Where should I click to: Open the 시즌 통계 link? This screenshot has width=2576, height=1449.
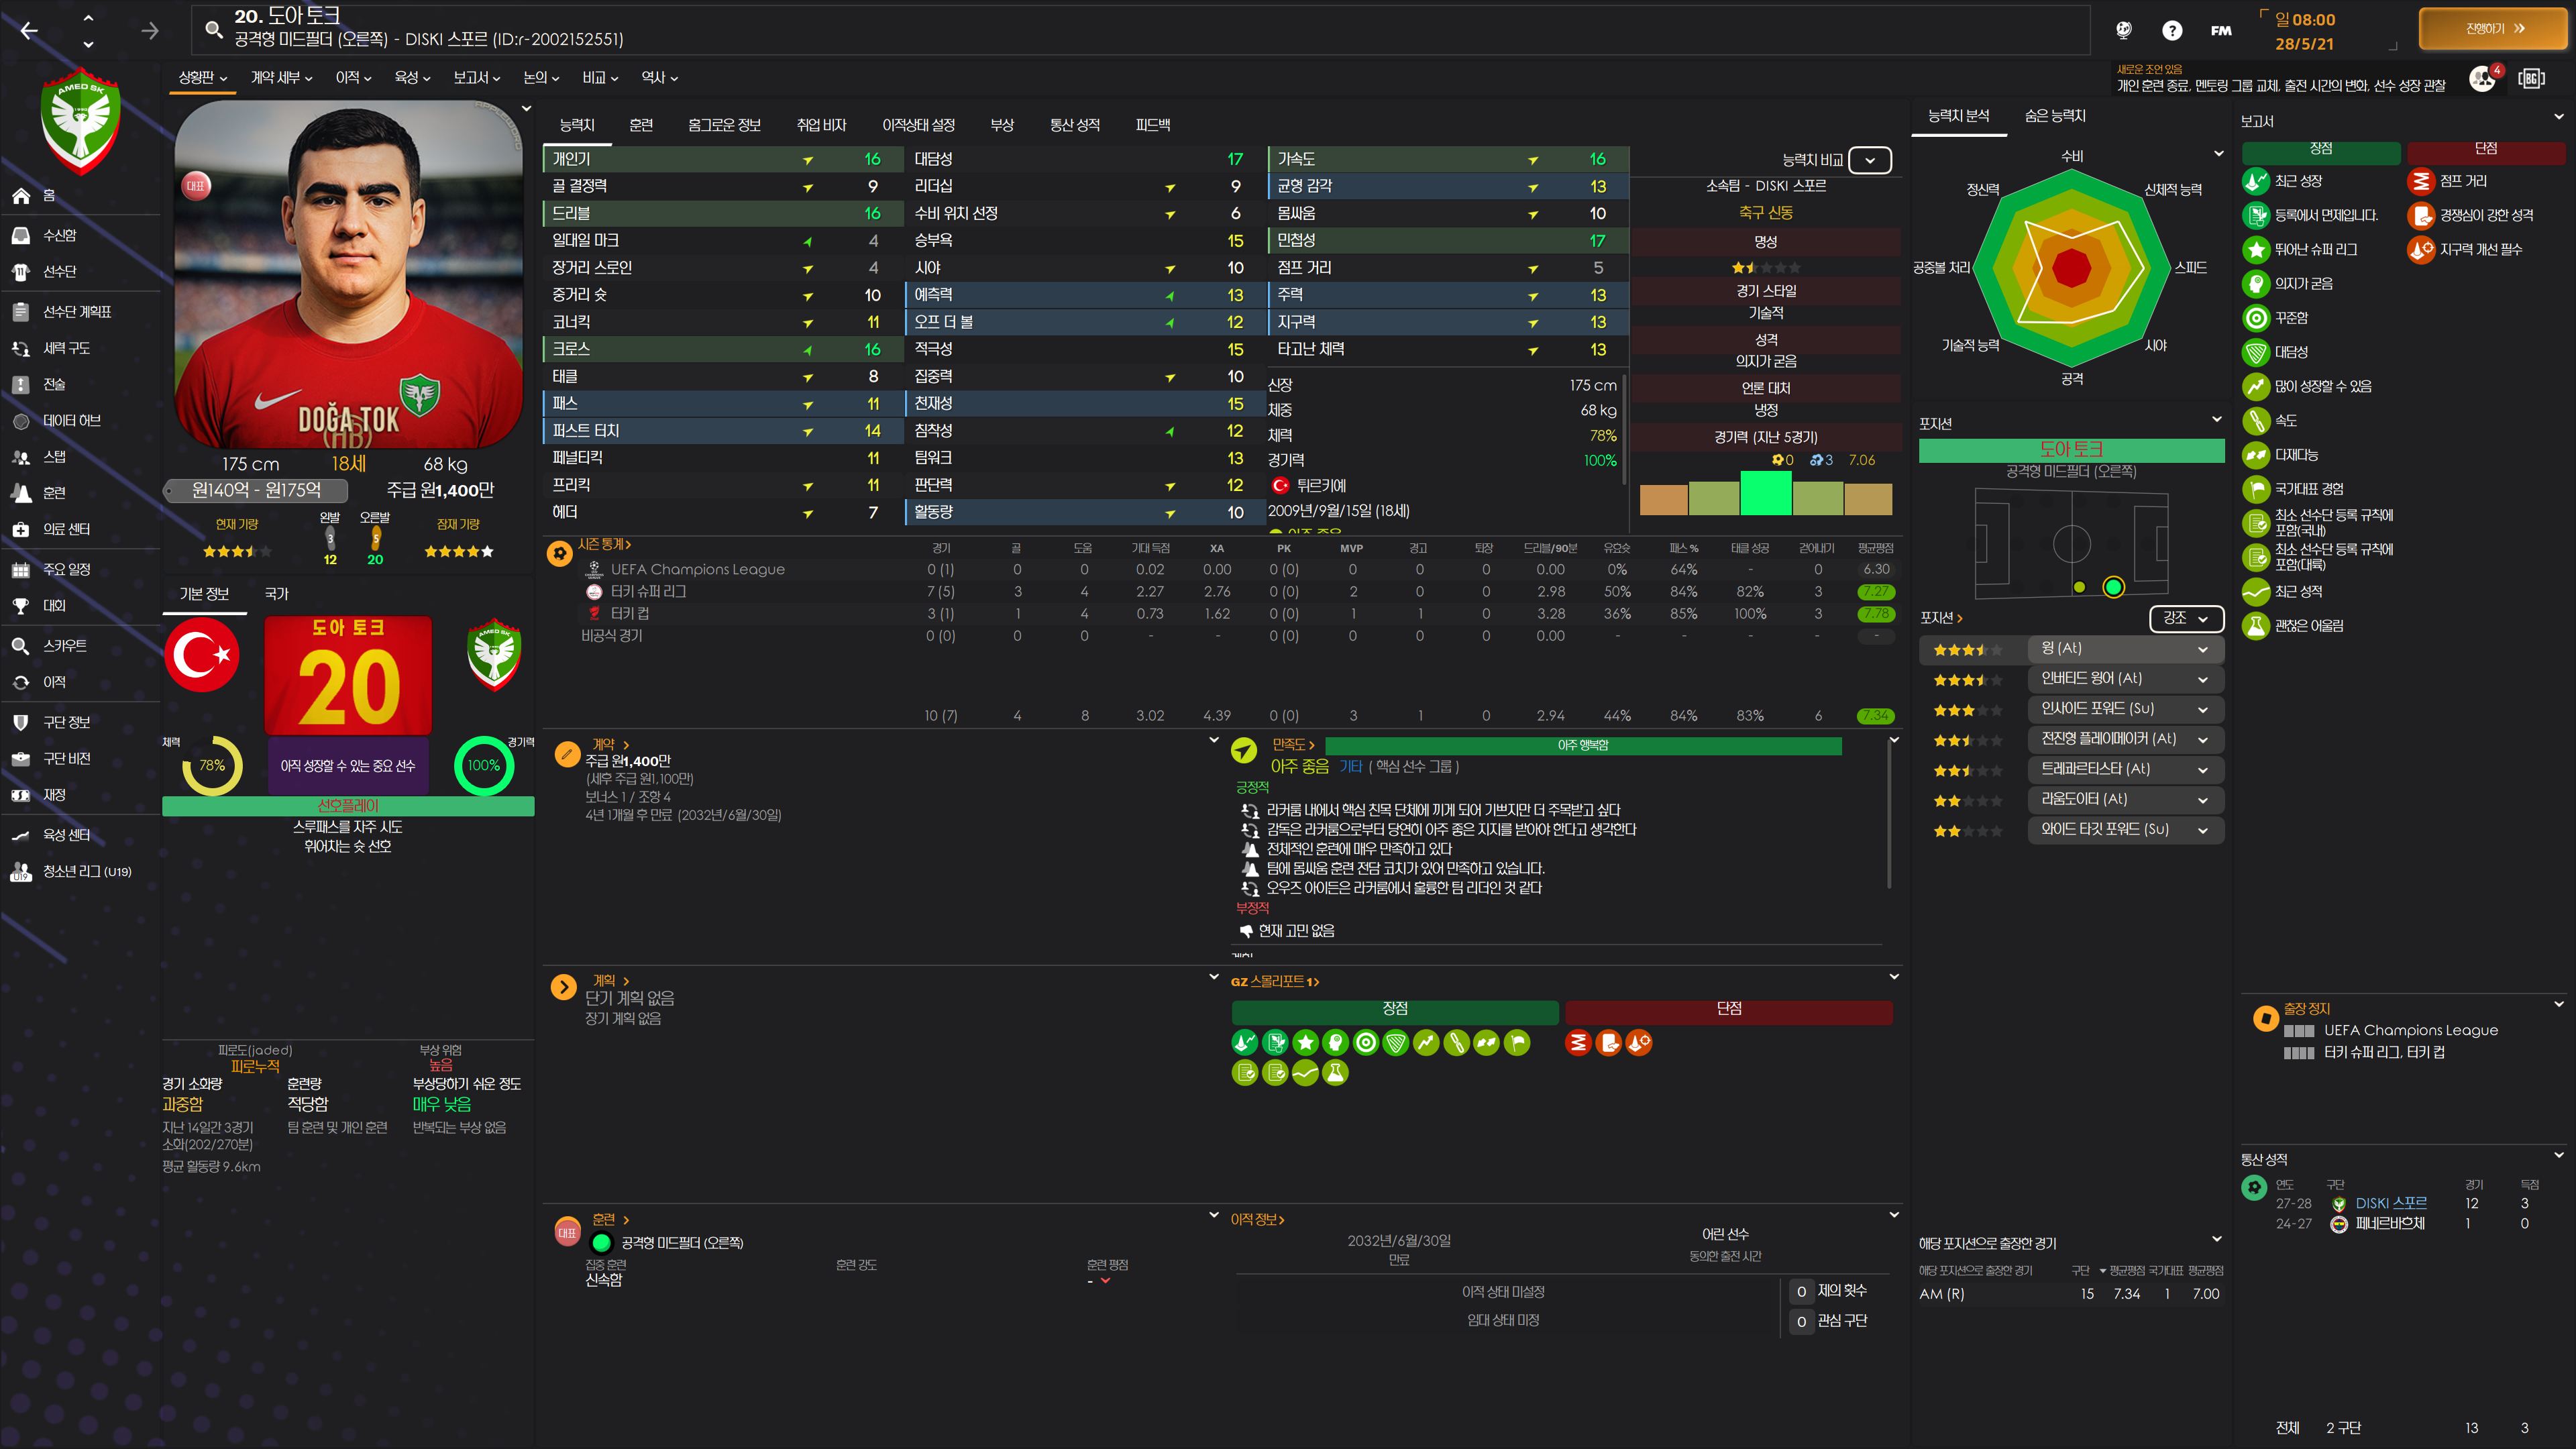603,544
